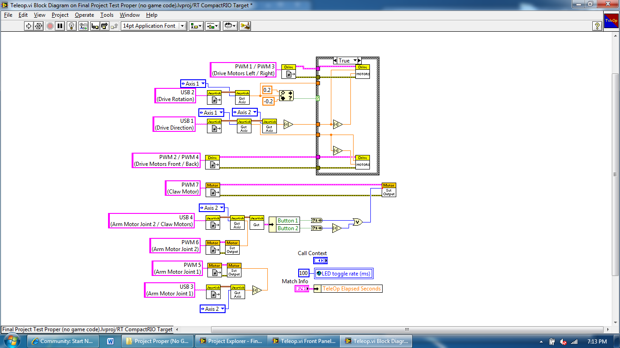This screenshot has height=348, width=620.
Task: Select Set Output Motor VI for PWM 5
Action: (x=234, y=270)
